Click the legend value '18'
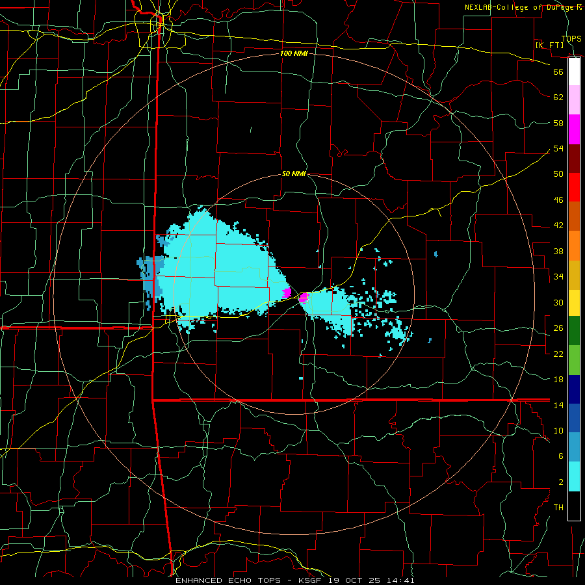The height and width of the screenshot is (585, 585). [x=558, y=380]
